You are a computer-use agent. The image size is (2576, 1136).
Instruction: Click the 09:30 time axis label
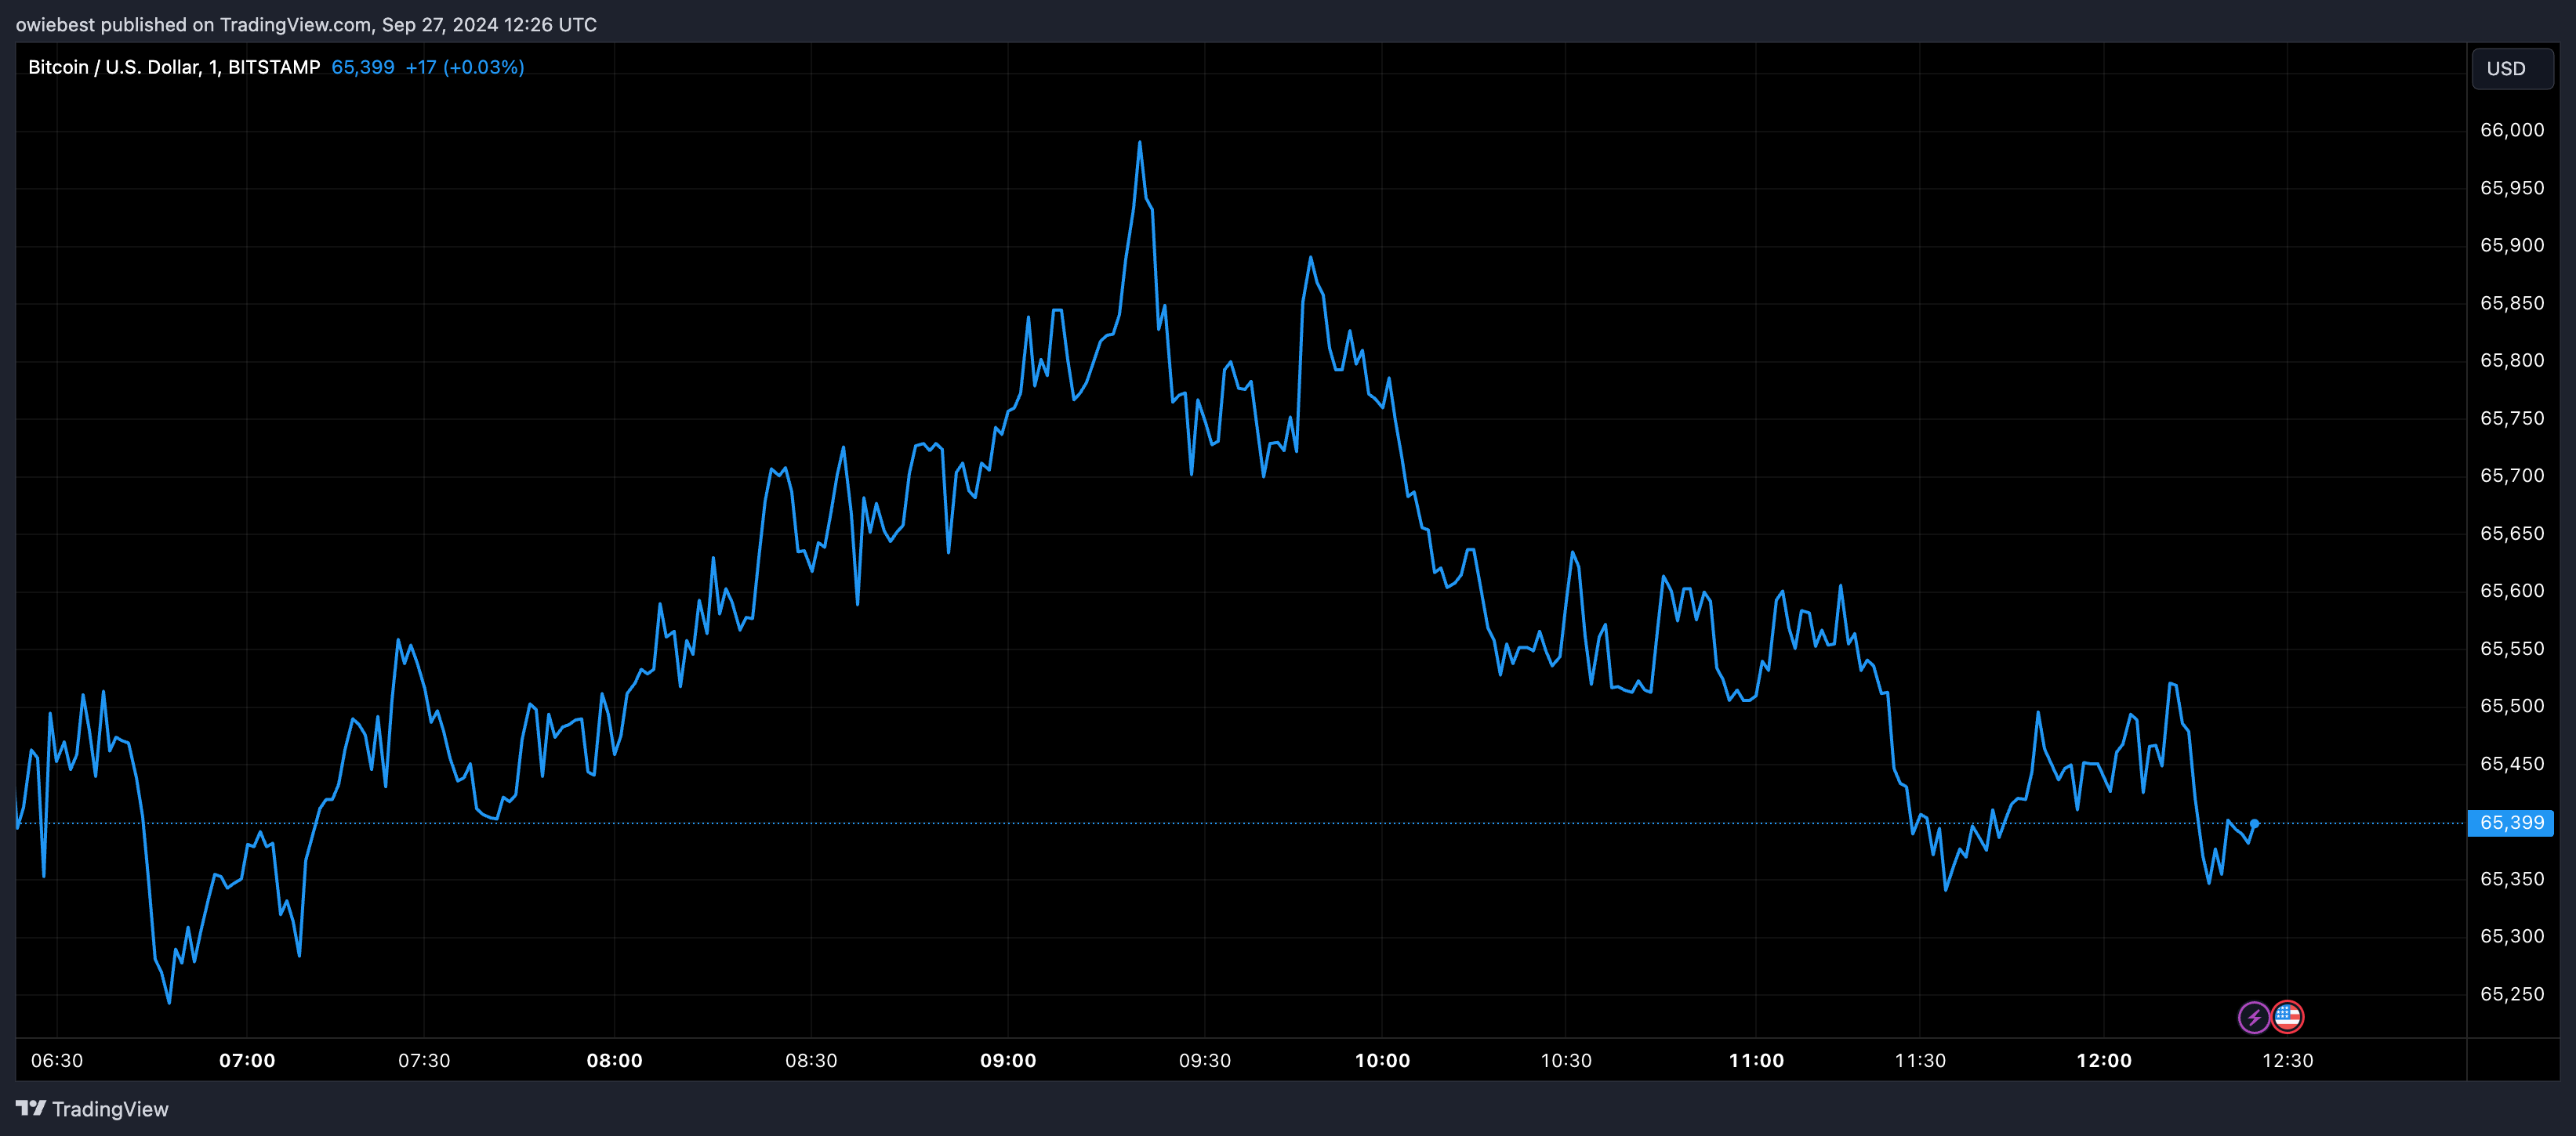(1205, 1060)
